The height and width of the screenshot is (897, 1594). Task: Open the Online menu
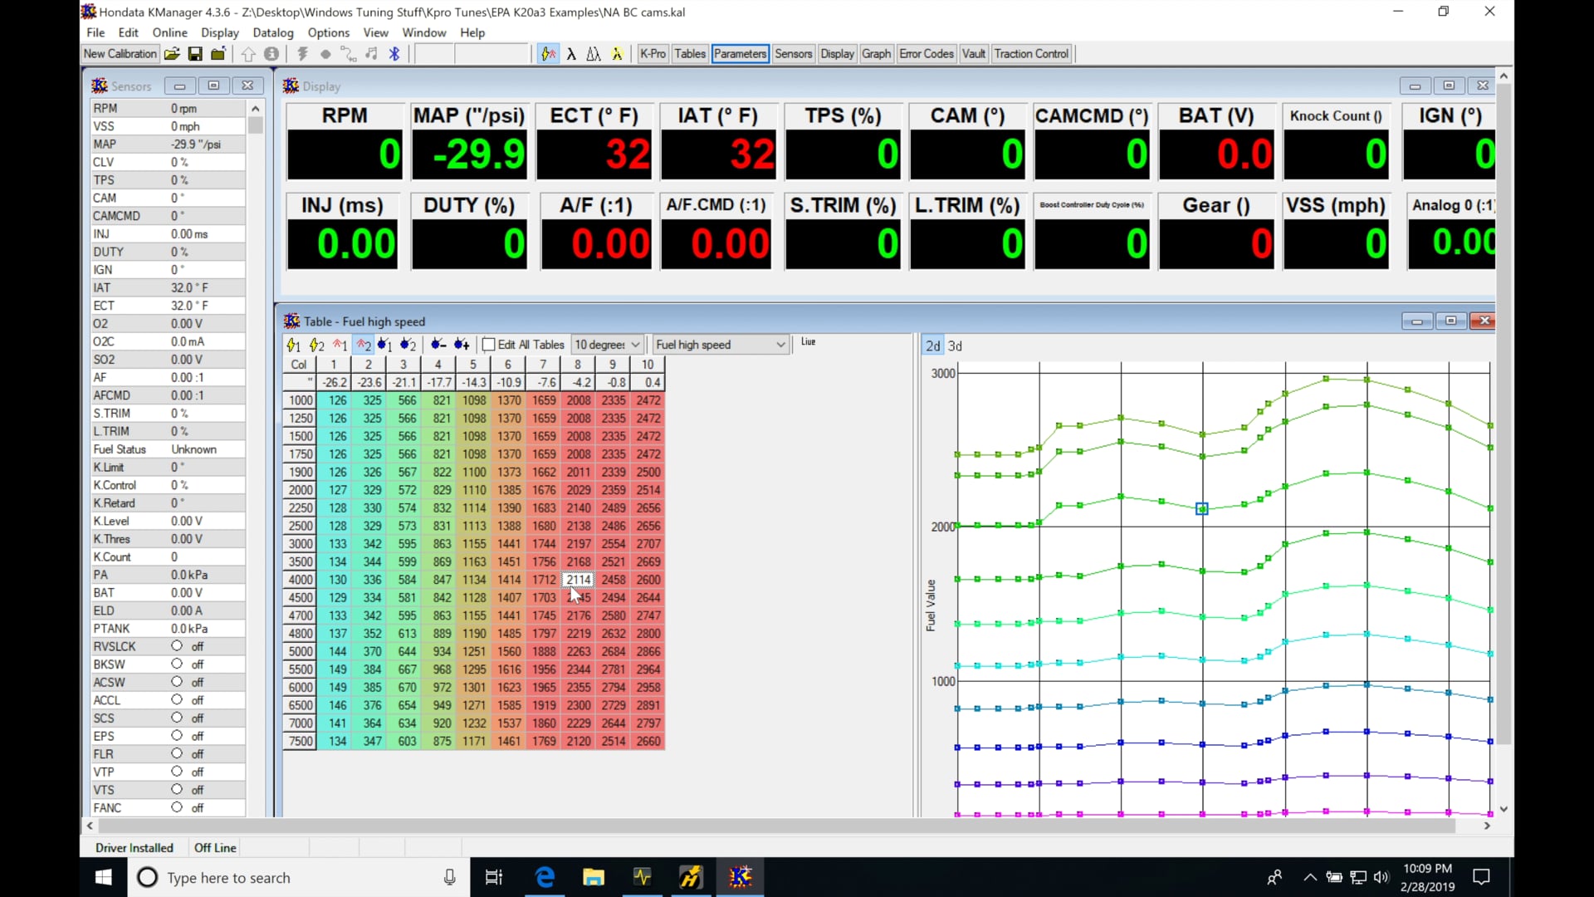[169, 32]
